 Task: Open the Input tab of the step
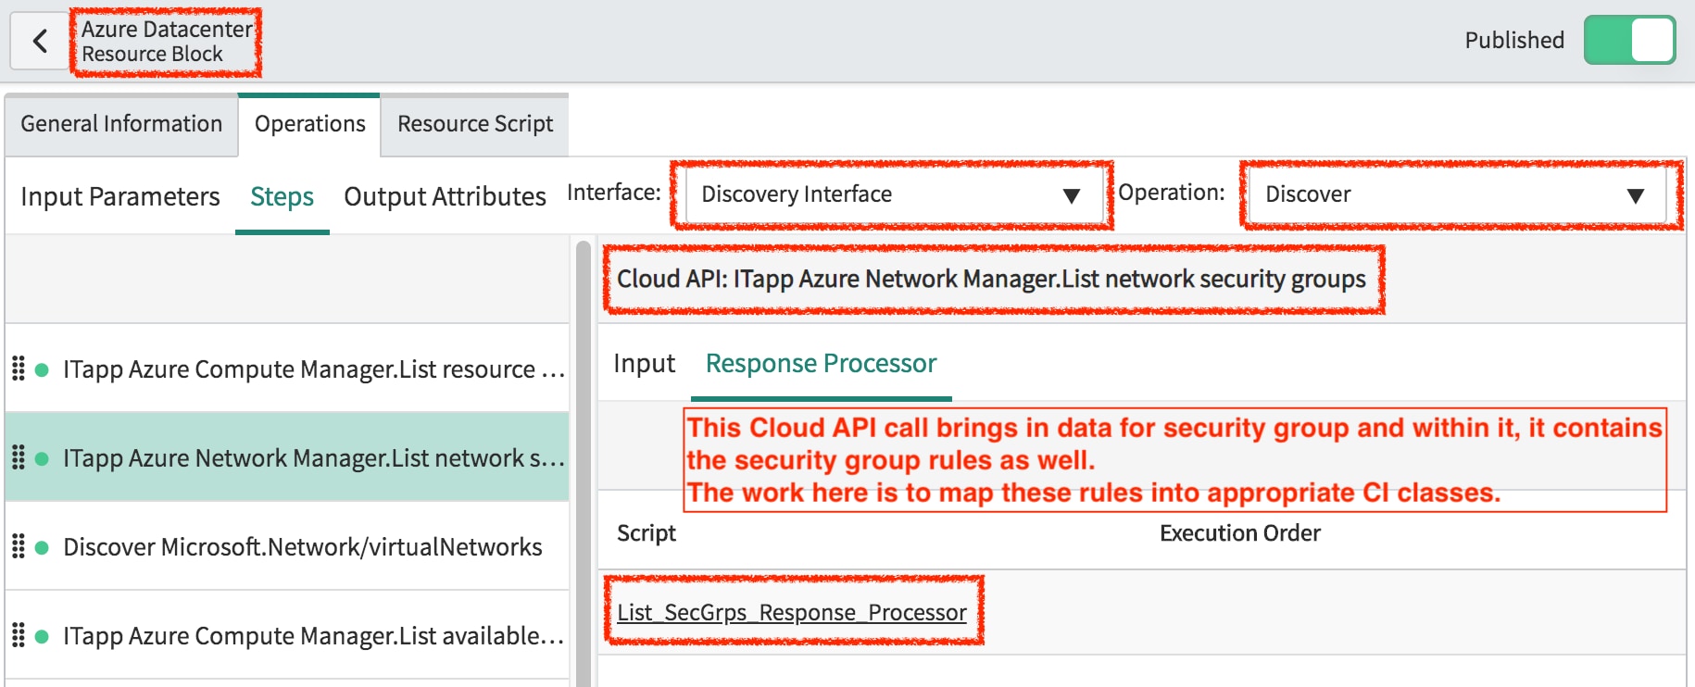[644, 363]
